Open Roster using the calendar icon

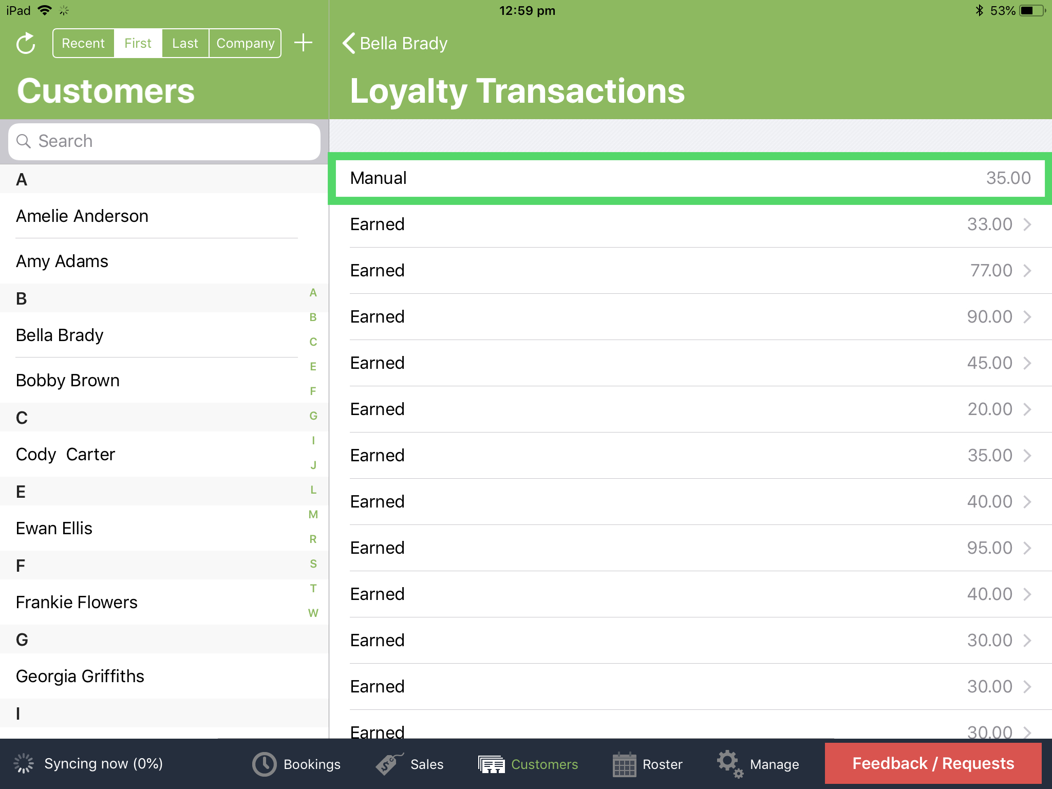tap(624, 764)
